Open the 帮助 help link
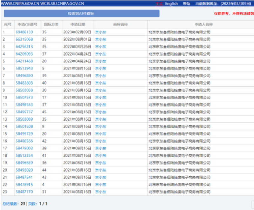 (186, 3)
